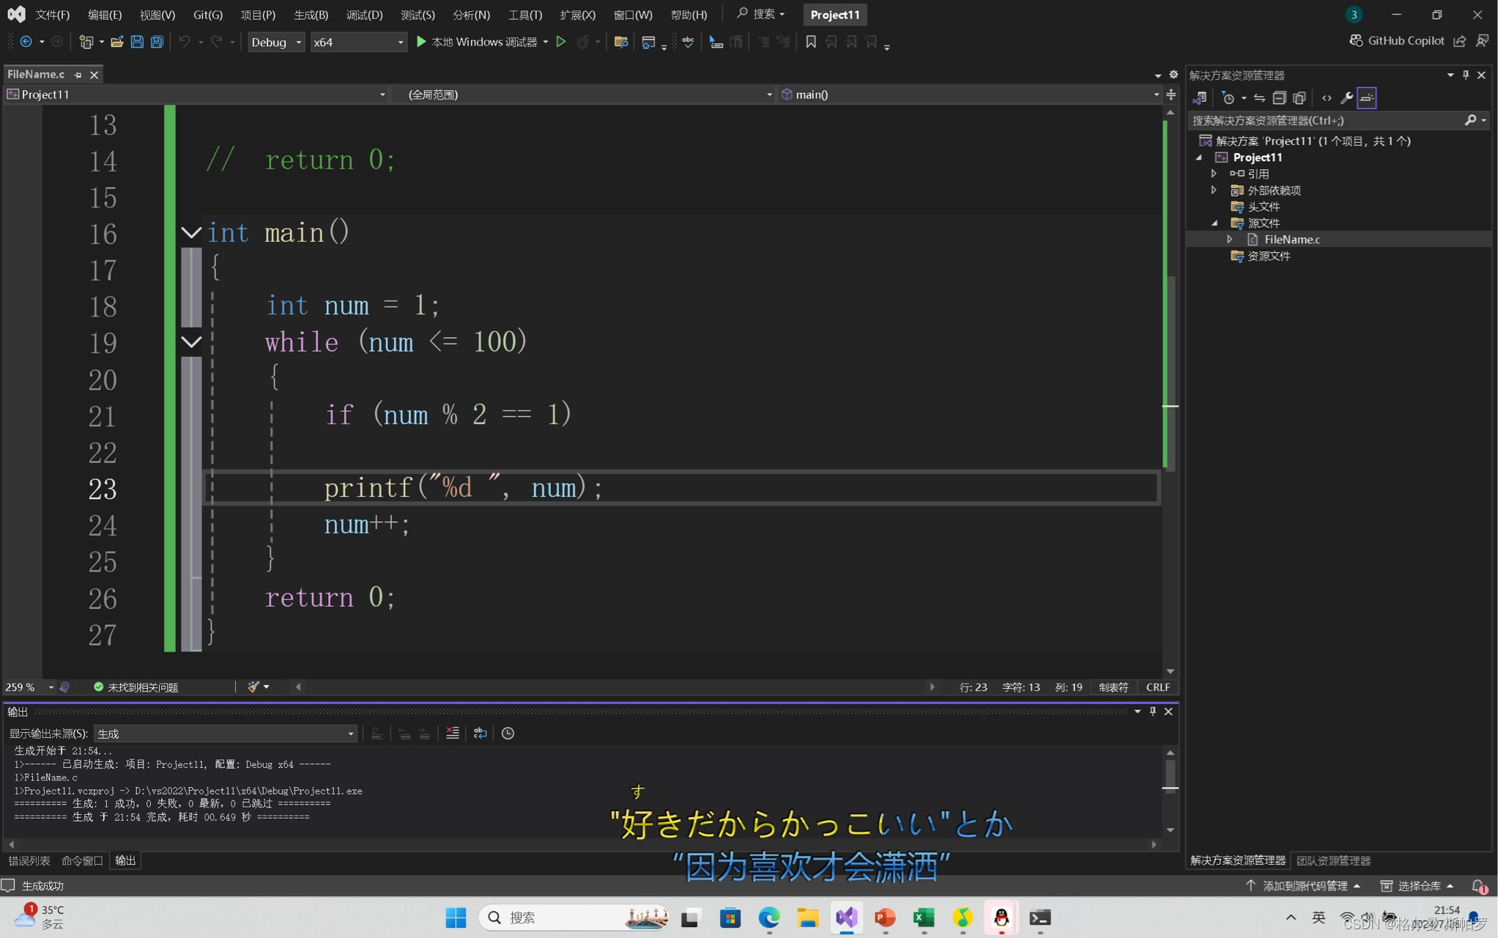Click the Solution Explorer search field
The image size is (1498, 938).
pyautogui.click(x=1324, y=120)
